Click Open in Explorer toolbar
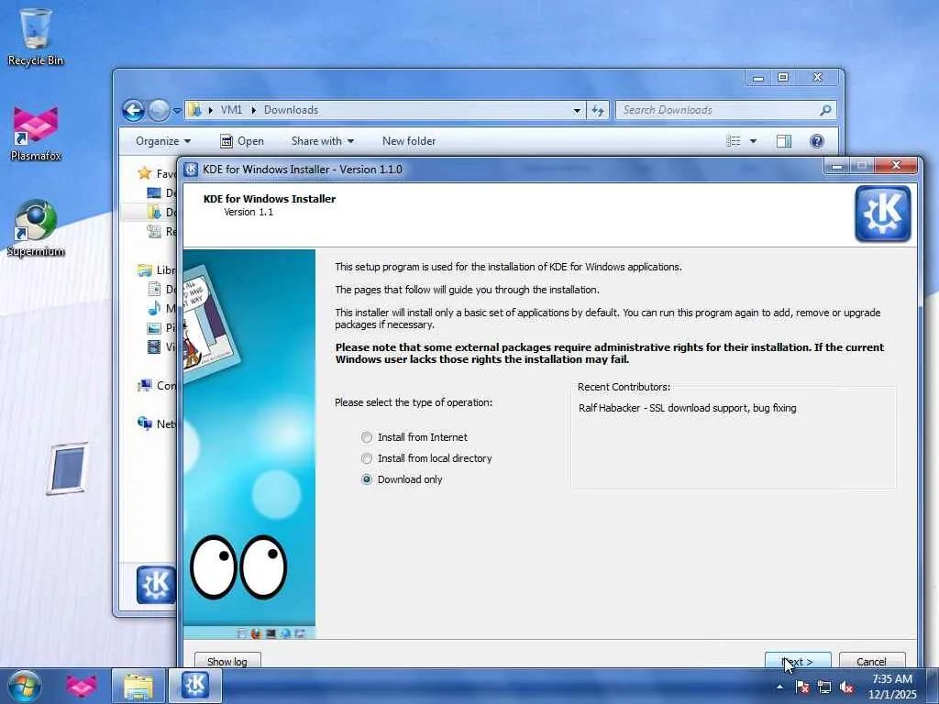939x704 pixels. point(242,141)
